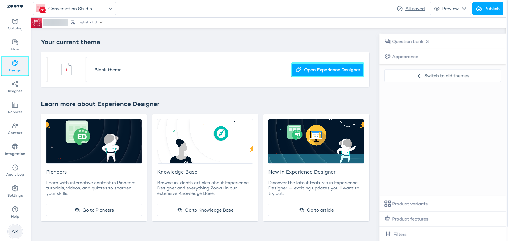Viewport: 508px width, 241px height.
Task: Switch to the Appearance tab
Action: point(405,57)
